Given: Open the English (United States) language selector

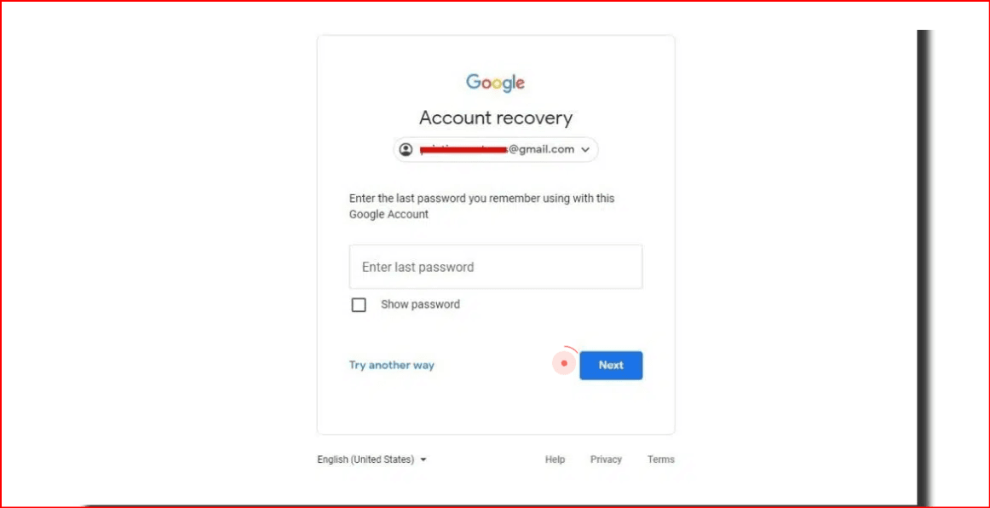Looking at the screenshot, I should pyautogui.click(x=371, y=459).
